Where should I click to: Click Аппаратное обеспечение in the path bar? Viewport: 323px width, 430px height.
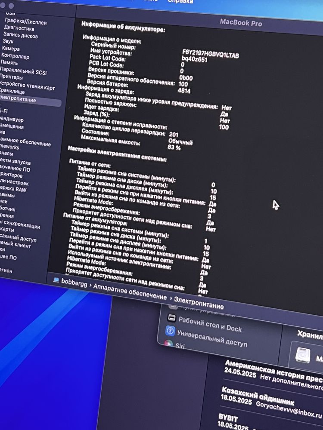pyautogui.click(x=130, y=292)
